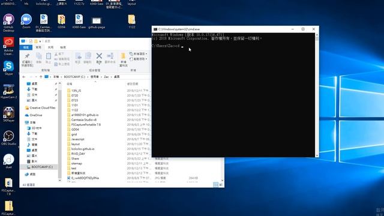
Task: Open the Quick Access Toolbar customize arrow
Action: [x=40, y=41]
